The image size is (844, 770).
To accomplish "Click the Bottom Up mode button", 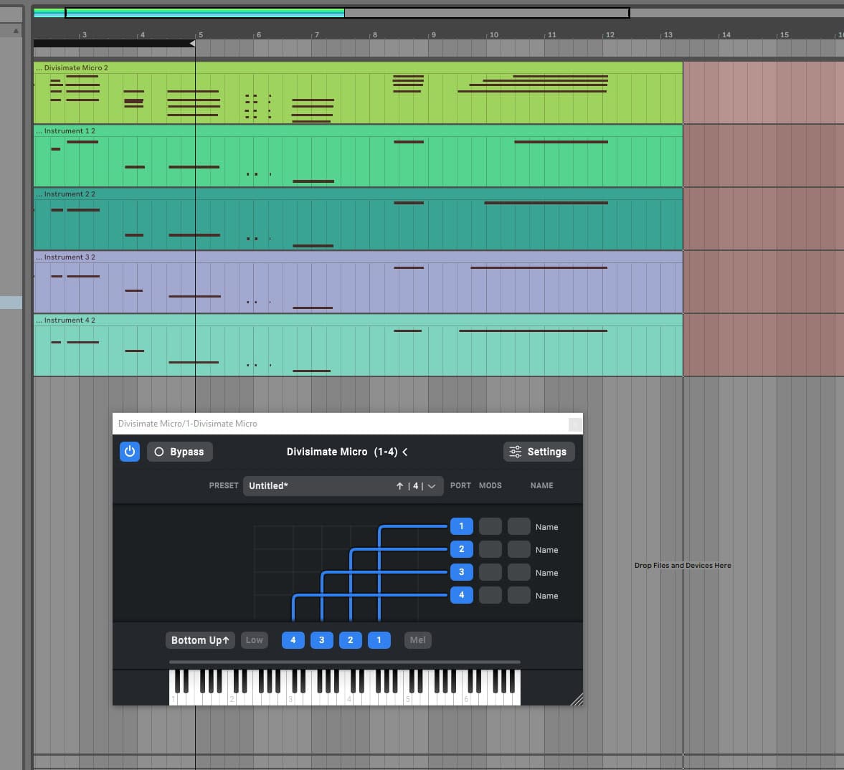I will 200,640.
